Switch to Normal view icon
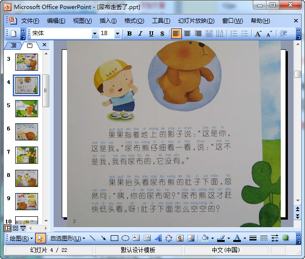The width and height of the screenshot is (305, 259). tap(8, 228)
